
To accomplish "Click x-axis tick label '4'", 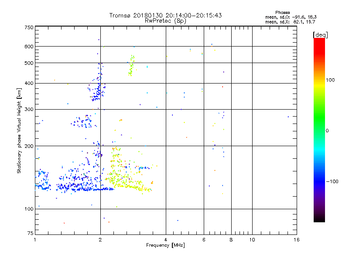I will [166, 240].
